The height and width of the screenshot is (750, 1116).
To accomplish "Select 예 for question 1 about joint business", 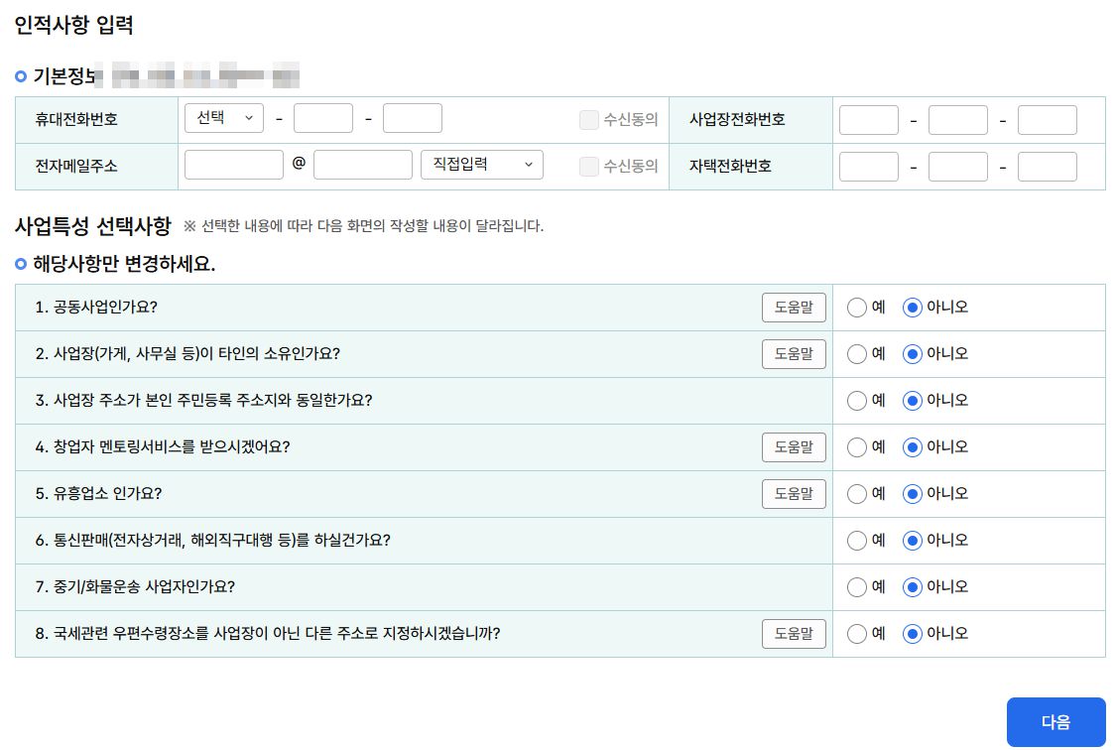I will tap(856, 308).
